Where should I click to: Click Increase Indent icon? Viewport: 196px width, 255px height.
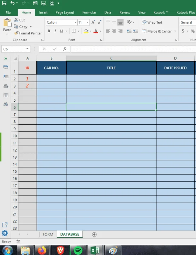pos(135,31)
